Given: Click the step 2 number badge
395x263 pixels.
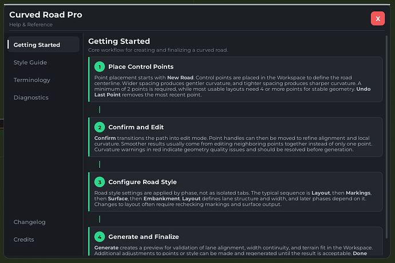Looking at the screenshot, I should tap(100, 127).
